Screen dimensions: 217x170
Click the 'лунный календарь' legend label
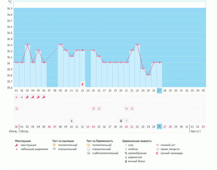tap(172, 153)
